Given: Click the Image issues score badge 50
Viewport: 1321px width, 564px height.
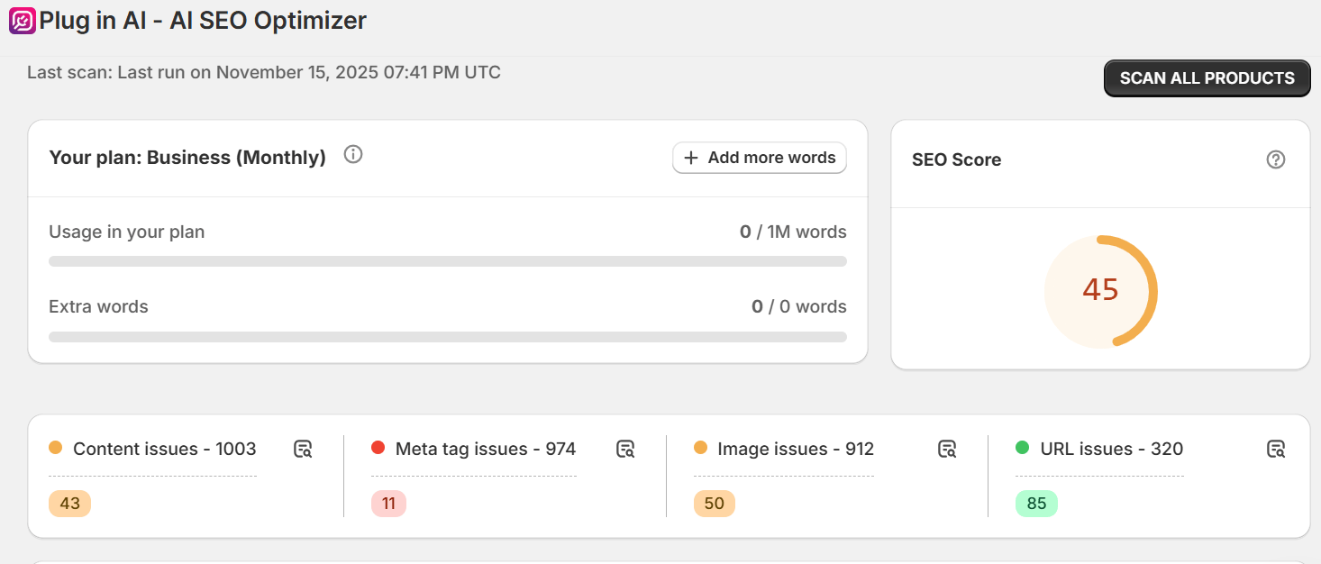Looking at the screenshot, I should coord(714,504).
